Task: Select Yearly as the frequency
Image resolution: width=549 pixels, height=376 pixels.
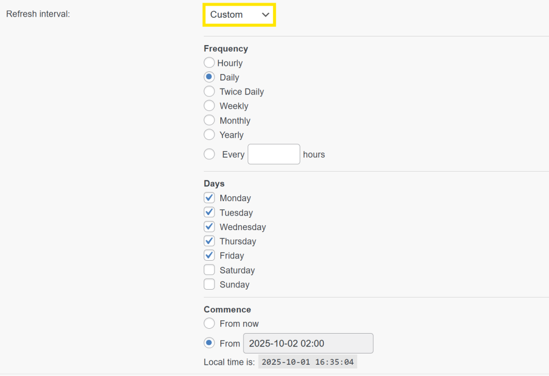Action: pyautogui.click(x=209, y=135)
